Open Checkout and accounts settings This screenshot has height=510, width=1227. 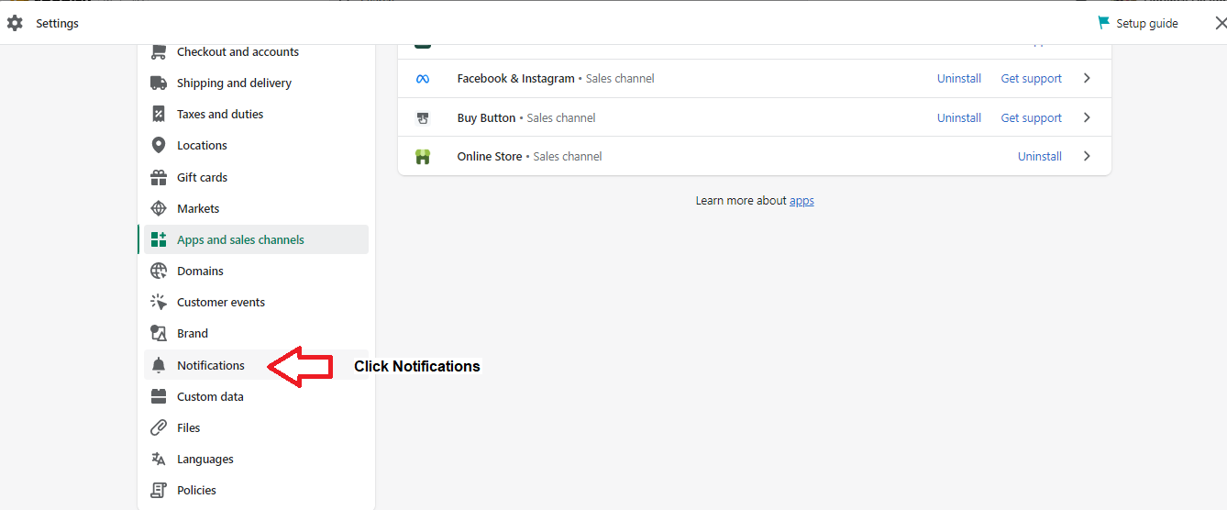pos(256,52)
